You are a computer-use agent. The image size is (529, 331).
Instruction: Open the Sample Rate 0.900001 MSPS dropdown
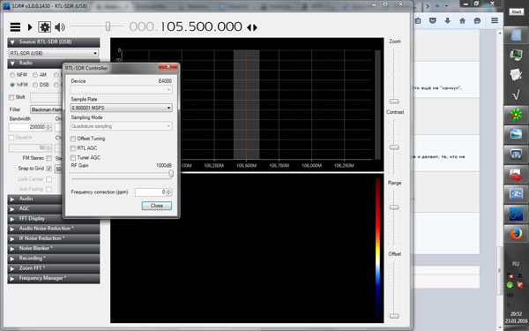(121, 108)
